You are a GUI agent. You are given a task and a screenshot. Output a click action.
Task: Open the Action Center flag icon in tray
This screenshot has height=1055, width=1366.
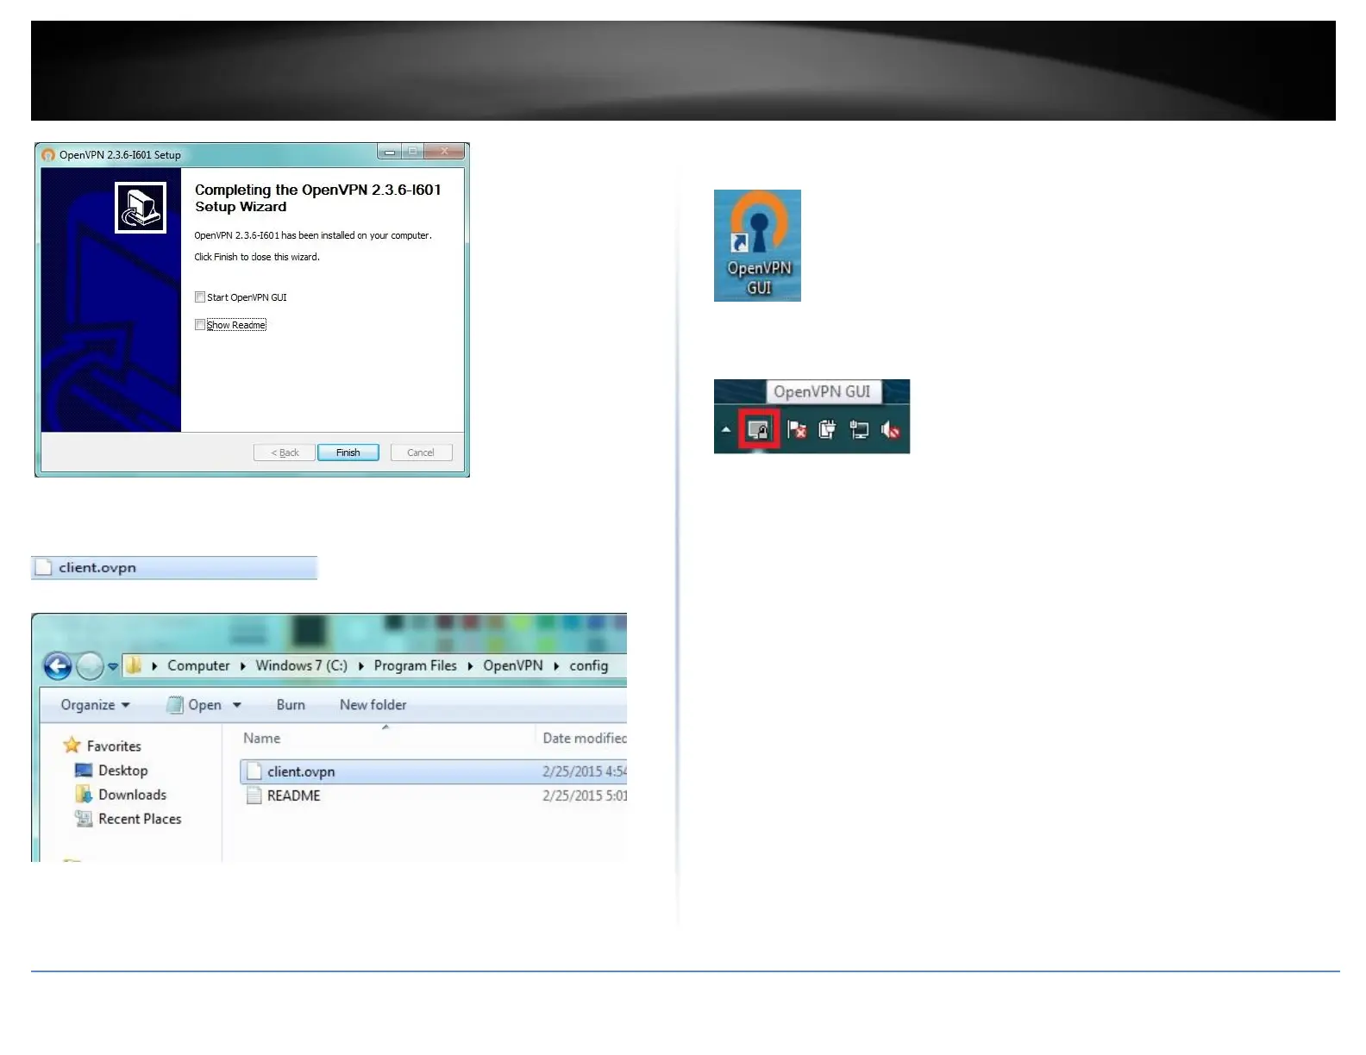[797, 429]
